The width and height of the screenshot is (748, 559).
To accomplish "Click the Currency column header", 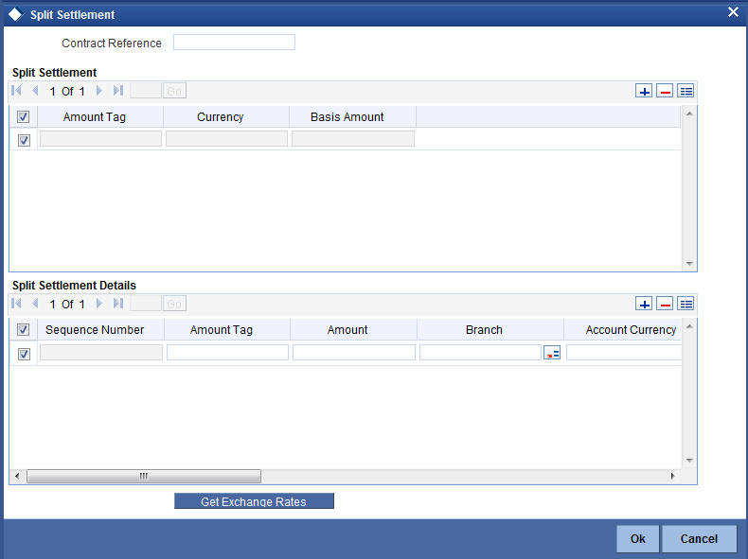I will [226, 116].
